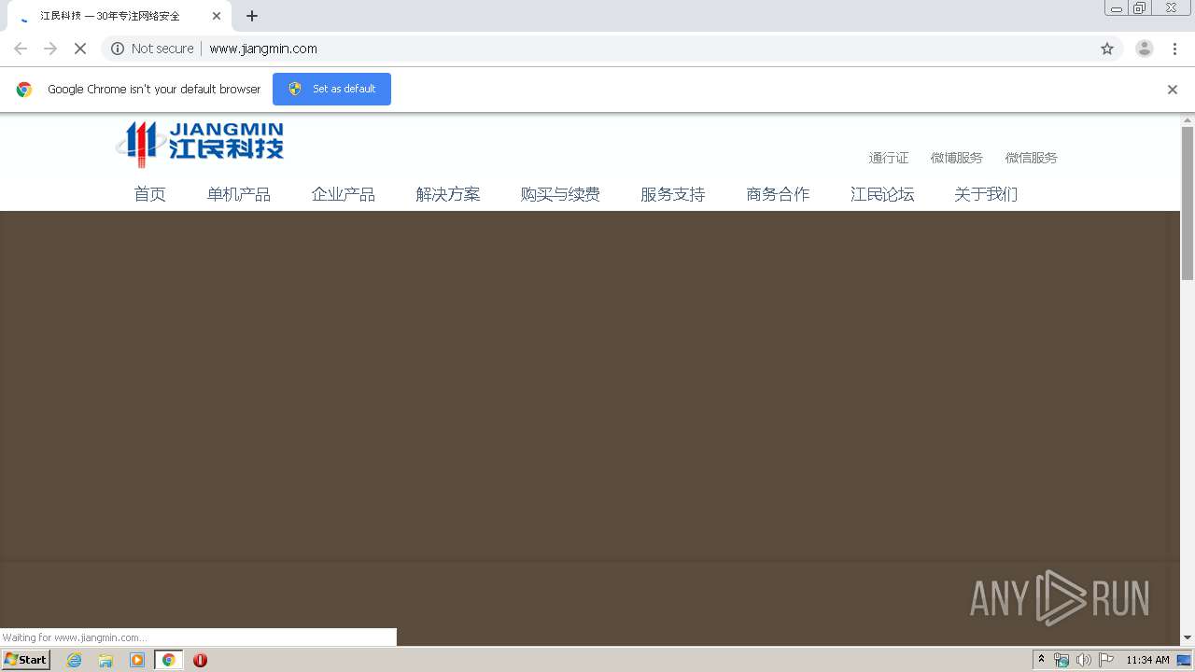Click the browser back arrow

pos(21,49)
